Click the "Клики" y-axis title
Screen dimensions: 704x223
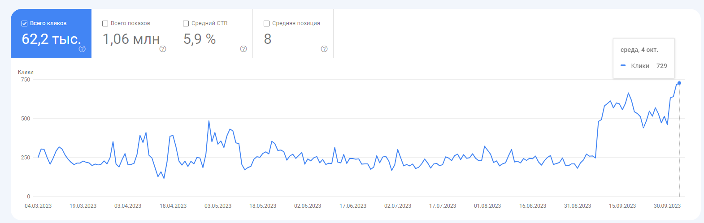coord(26,72)
